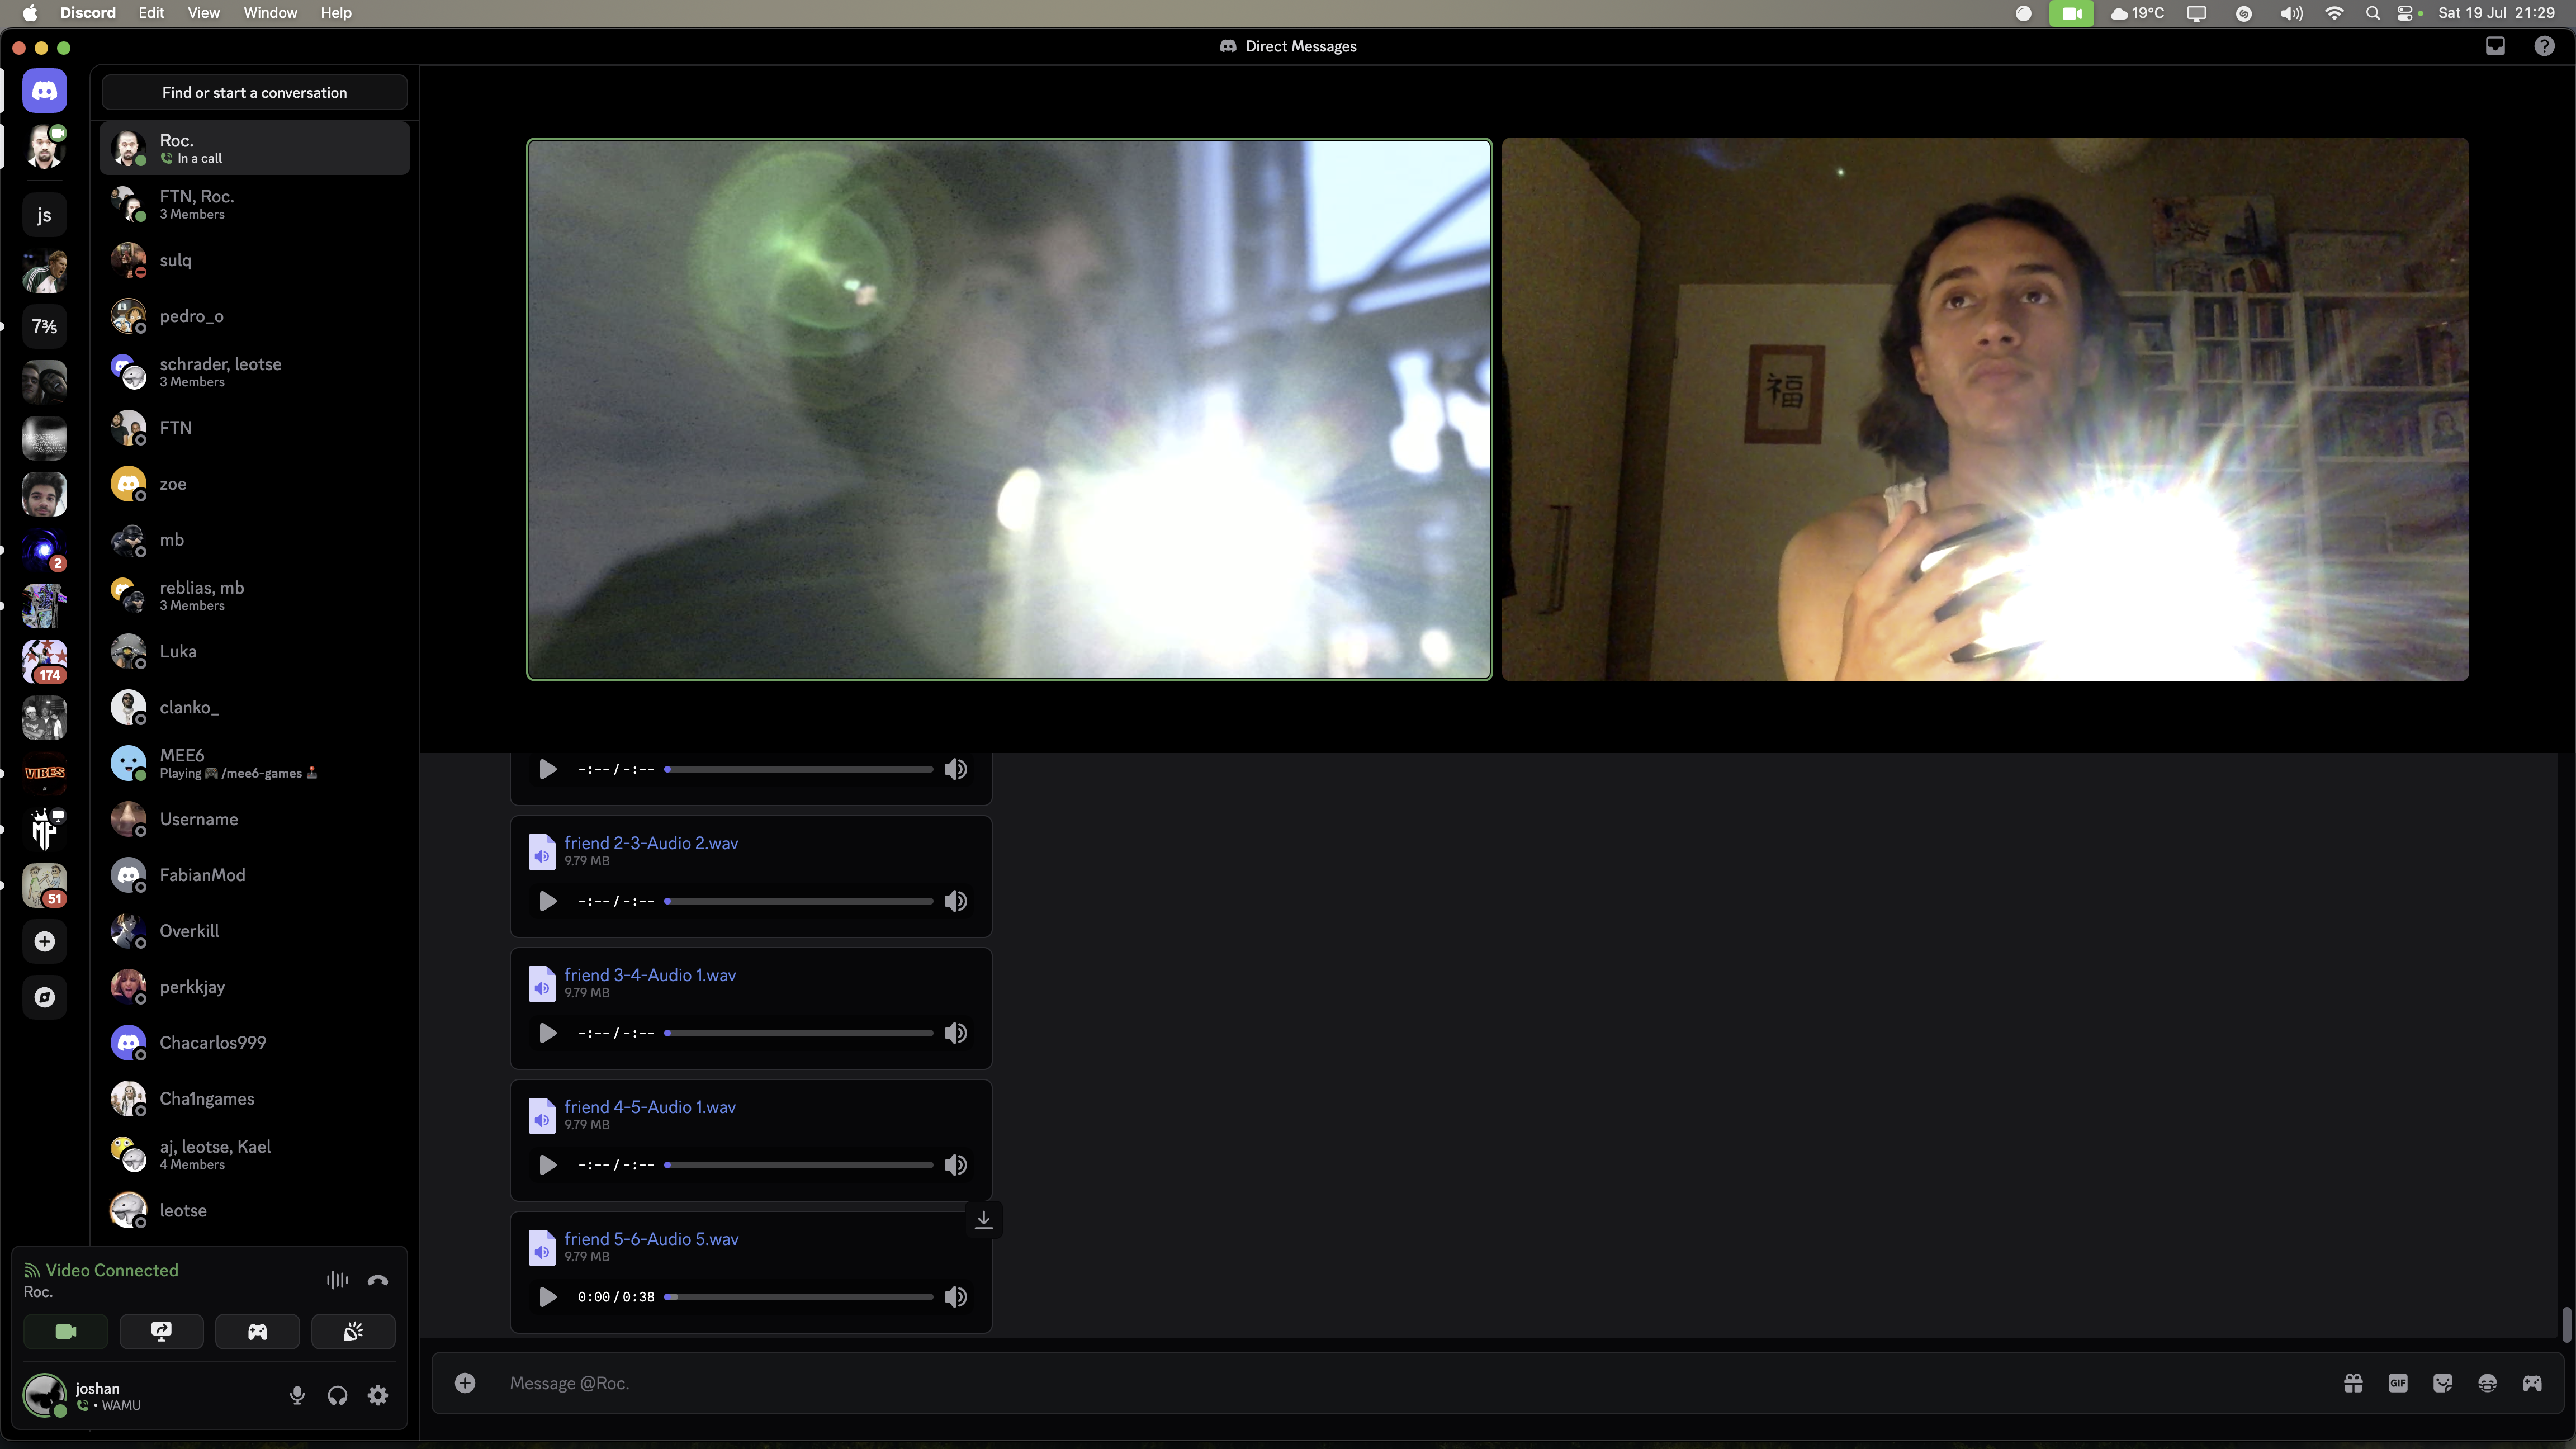
Task: Disconnect the call with hang-up icon
Action: click(378, 1280)
